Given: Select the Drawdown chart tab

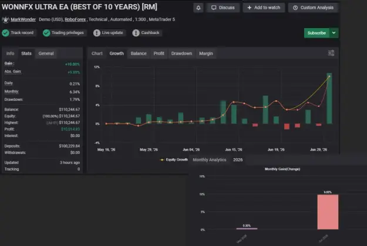Looking at the screenshot, I should 181,53.
